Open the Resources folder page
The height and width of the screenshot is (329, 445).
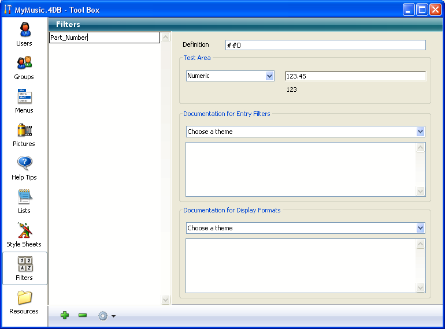click(x=24, y=301)
